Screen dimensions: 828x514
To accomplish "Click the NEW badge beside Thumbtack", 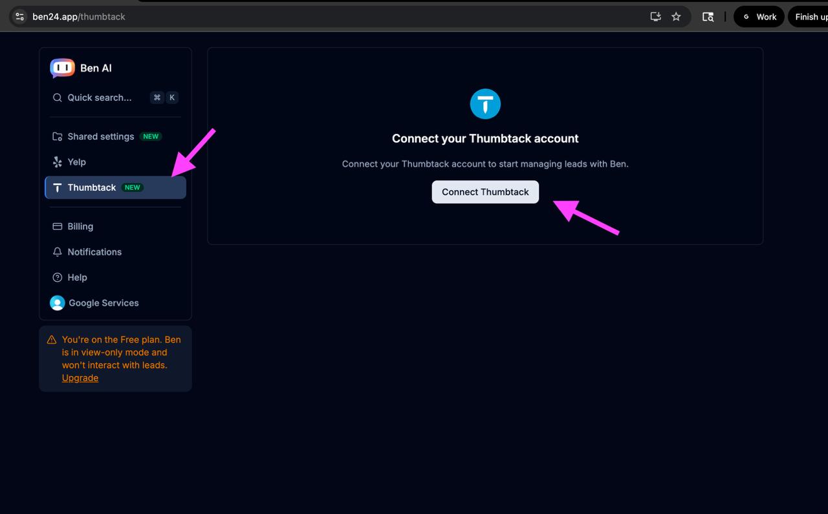I will coord(133,187).
